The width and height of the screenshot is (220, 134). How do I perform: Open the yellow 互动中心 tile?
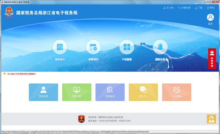143,92
